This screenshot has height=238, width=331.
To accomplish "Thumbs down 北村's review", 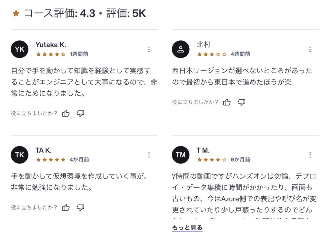I will click(x=242, y=102).
